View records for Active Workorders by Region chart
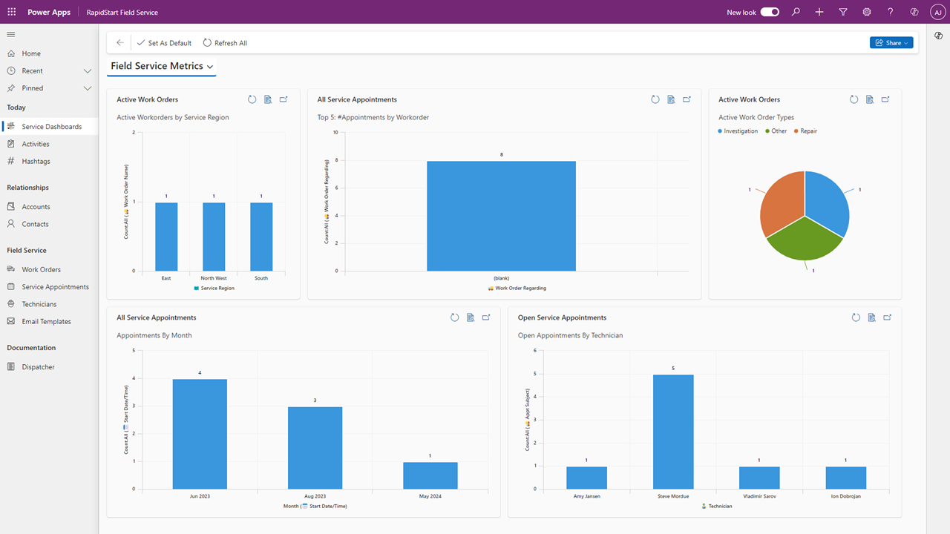Image resolution: width=950 pixels, height=534 pixels. point(268,99)
